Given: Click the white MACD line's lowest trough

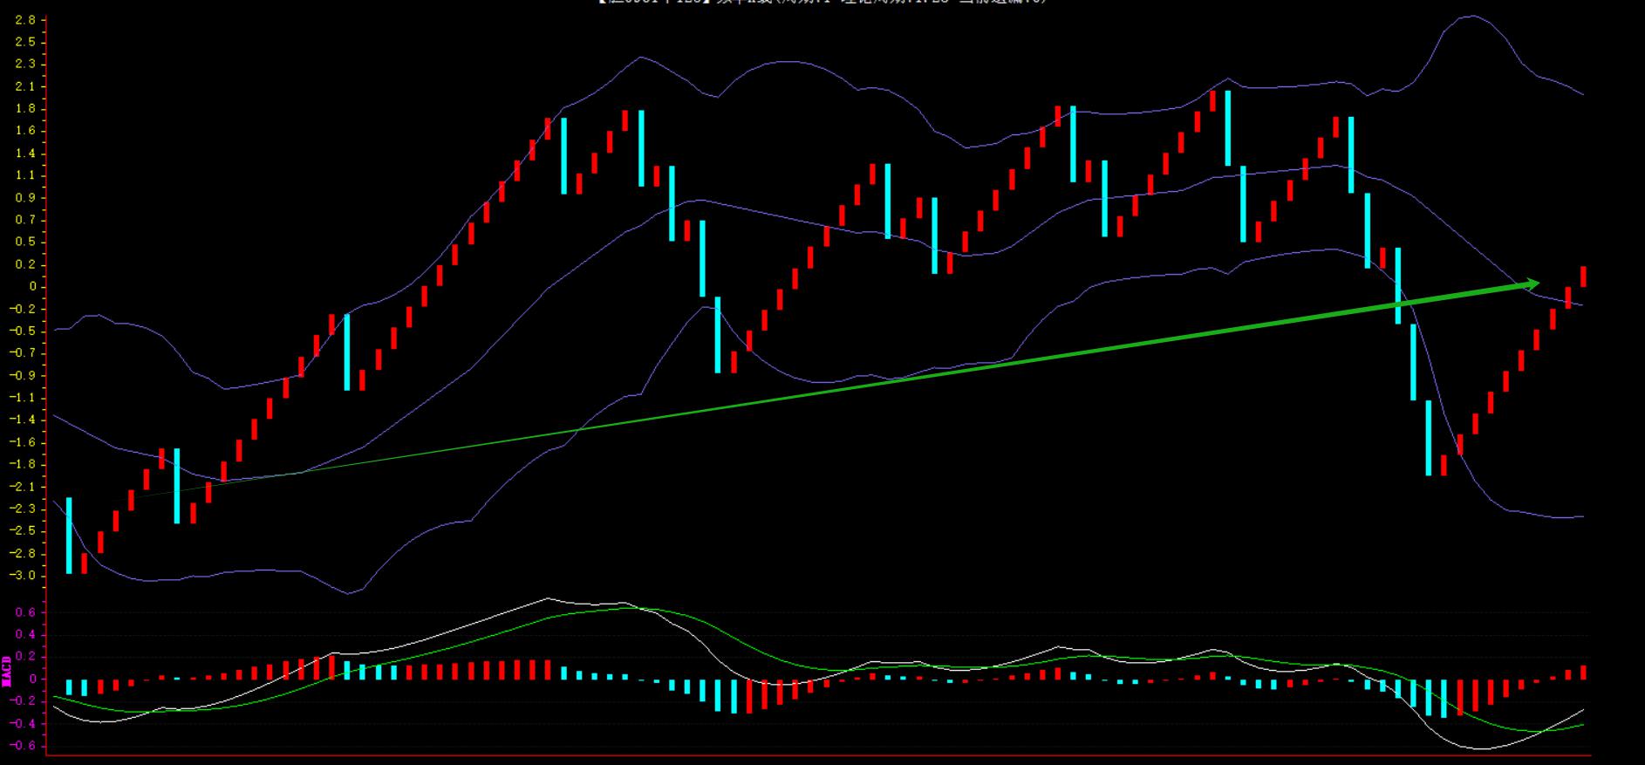Looking at the screenshot, I should [1481, 748].
